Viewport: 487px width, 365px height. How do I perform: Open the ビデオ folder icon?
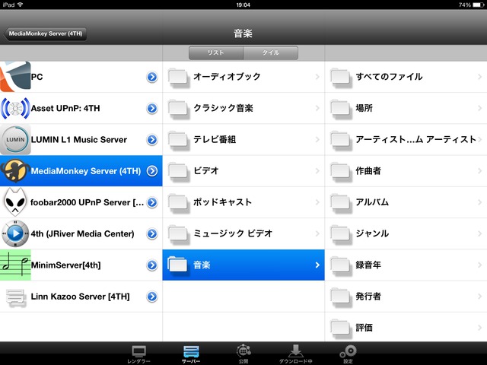coord(178,171)
